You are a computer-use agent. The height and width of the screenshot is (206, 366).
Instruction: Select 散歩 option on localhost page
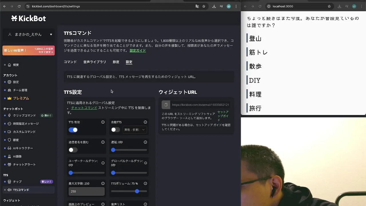pyautogui.click(x=255, y=66)
